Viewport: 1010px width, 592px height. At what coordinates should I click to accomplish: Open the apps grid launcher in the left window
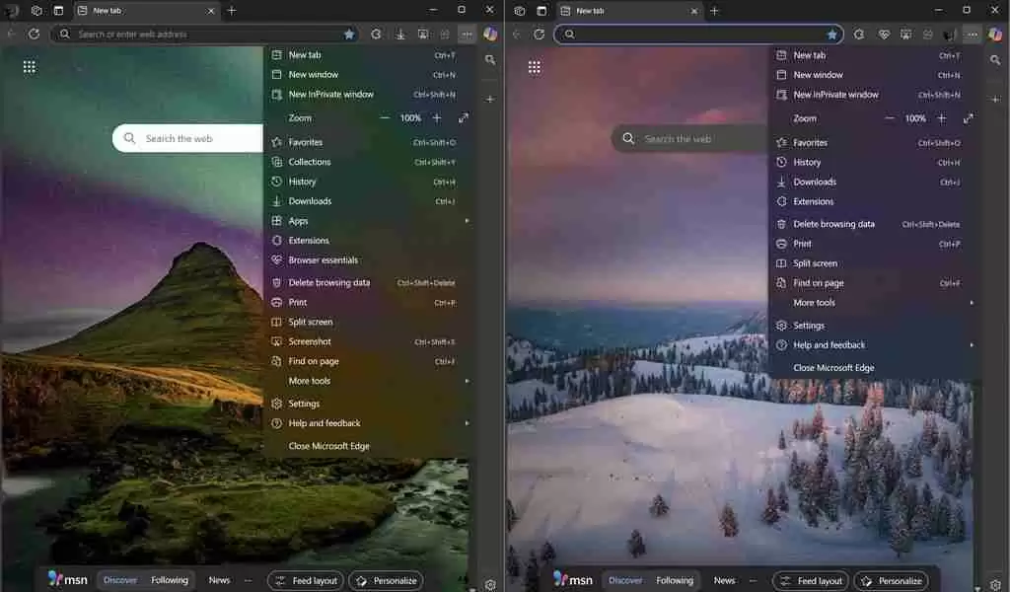(30, 67)
